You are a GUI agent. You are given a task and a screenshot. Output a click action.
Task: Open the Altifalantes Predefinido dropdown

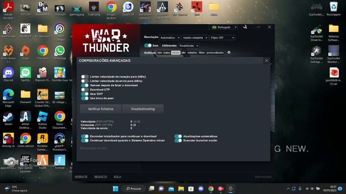click(x=189, y=46)
